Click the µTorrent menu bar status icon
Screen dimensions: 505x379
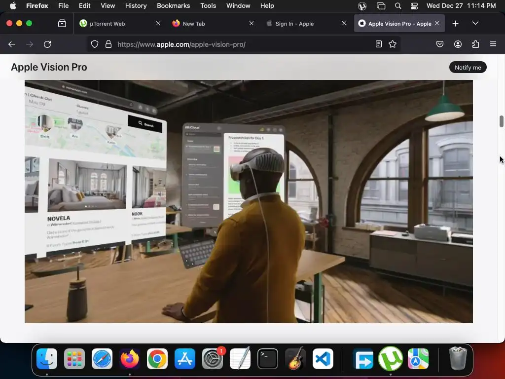click(x=362, y=6)
